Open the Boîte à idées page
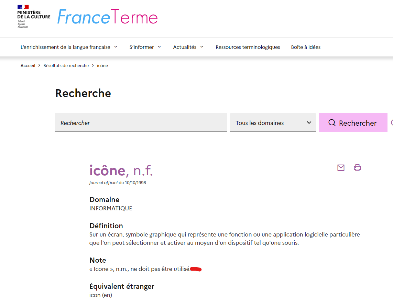This screenshot has height=304, width=393. 306,47
